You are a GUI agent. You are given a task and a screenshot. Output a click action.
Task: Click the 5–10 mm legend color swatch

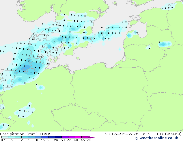pos(31,137)
